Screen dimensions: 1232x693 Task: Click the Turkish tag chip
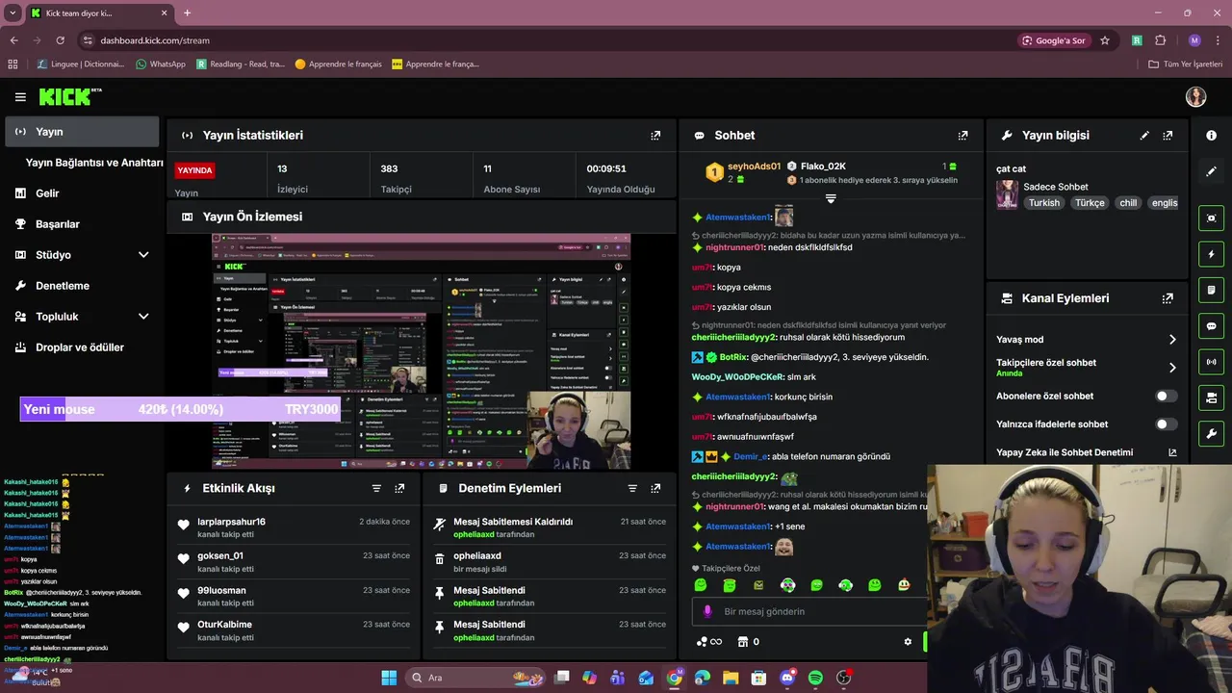click(x=1043, y=203)
